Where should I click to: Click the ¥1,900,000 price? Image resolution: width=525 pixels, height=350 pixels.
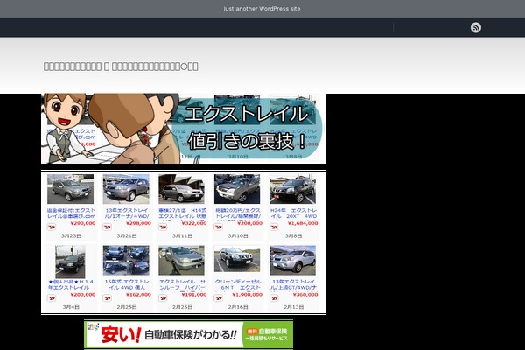(x=247, y=294)
